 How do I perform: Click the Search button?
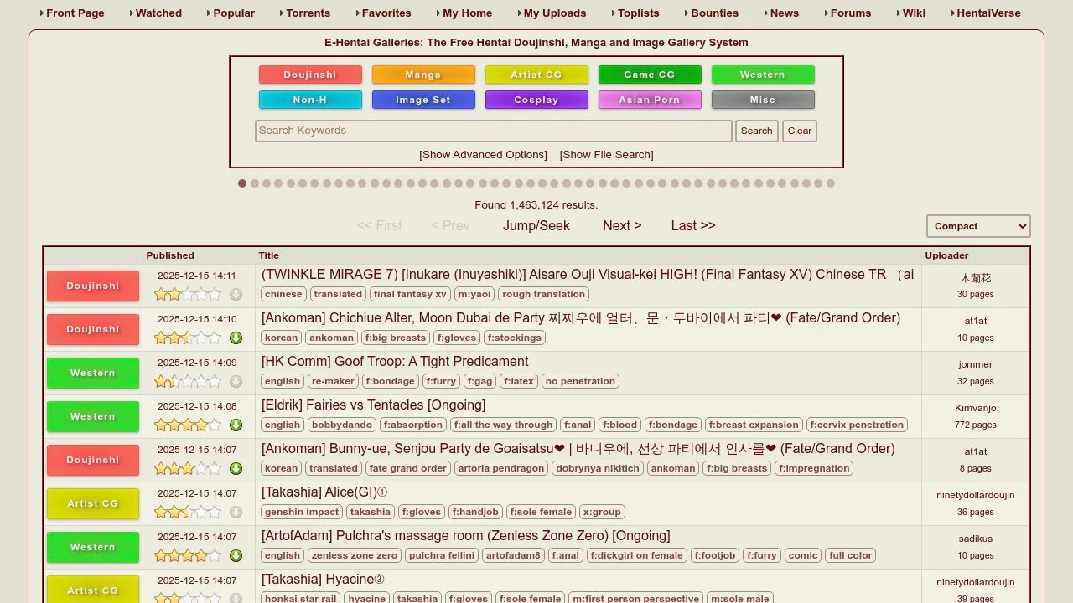(756, 131)
